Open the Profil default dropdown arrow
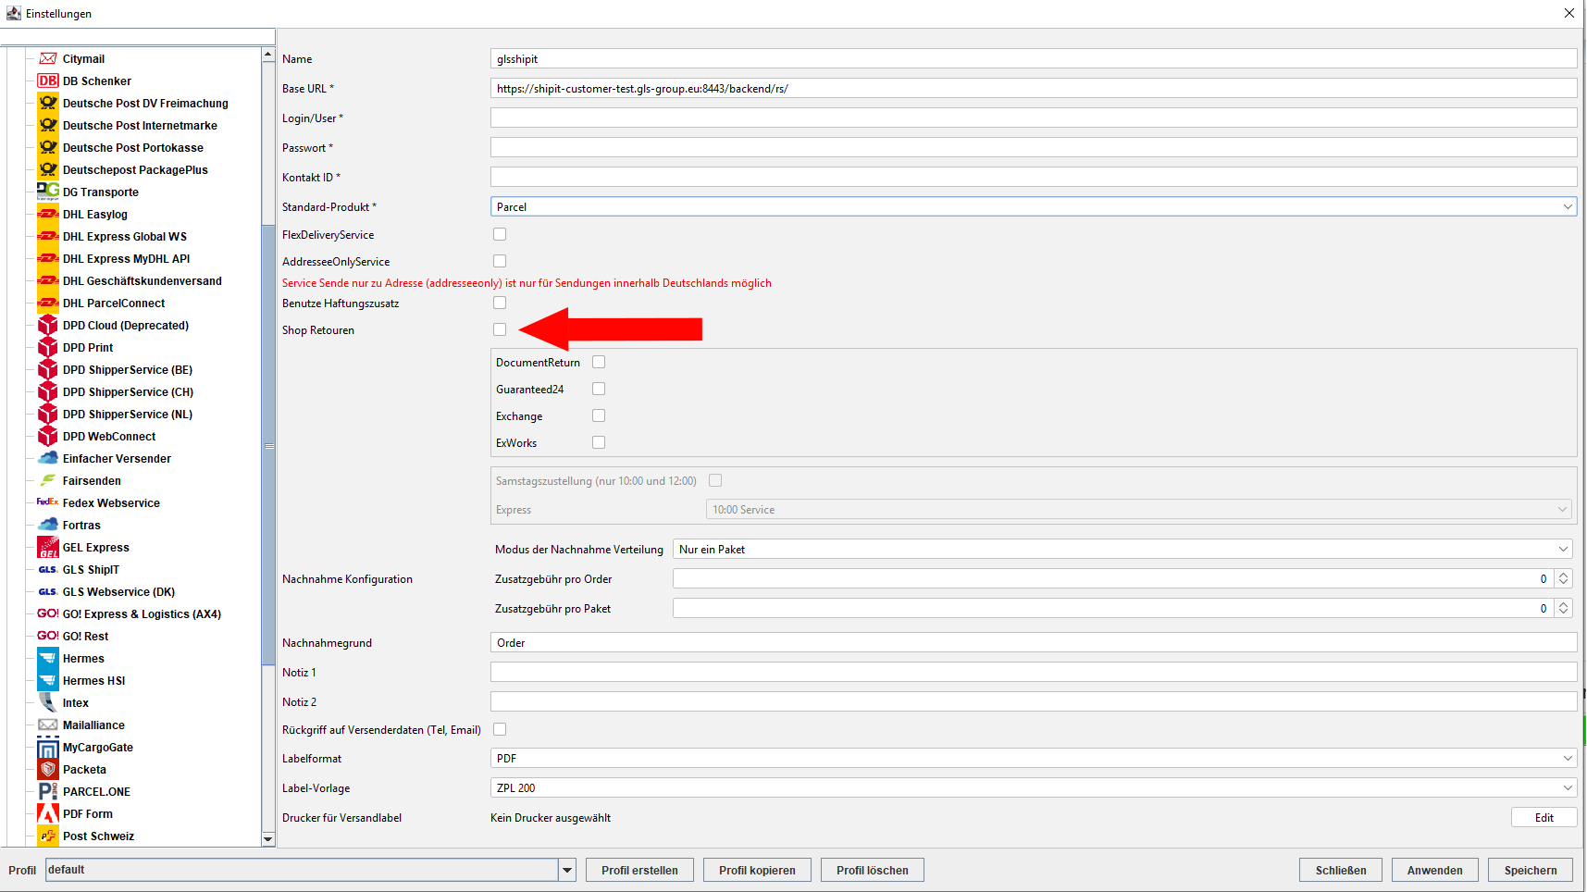 click(567, 870)
